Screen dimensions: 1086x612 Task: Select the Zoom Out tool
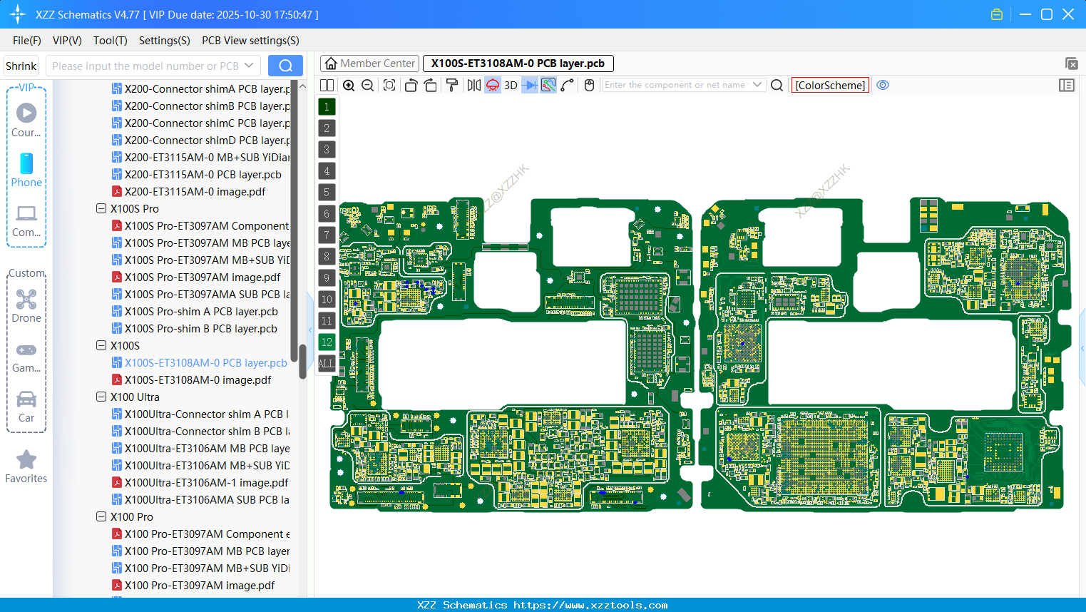[367, 85]
